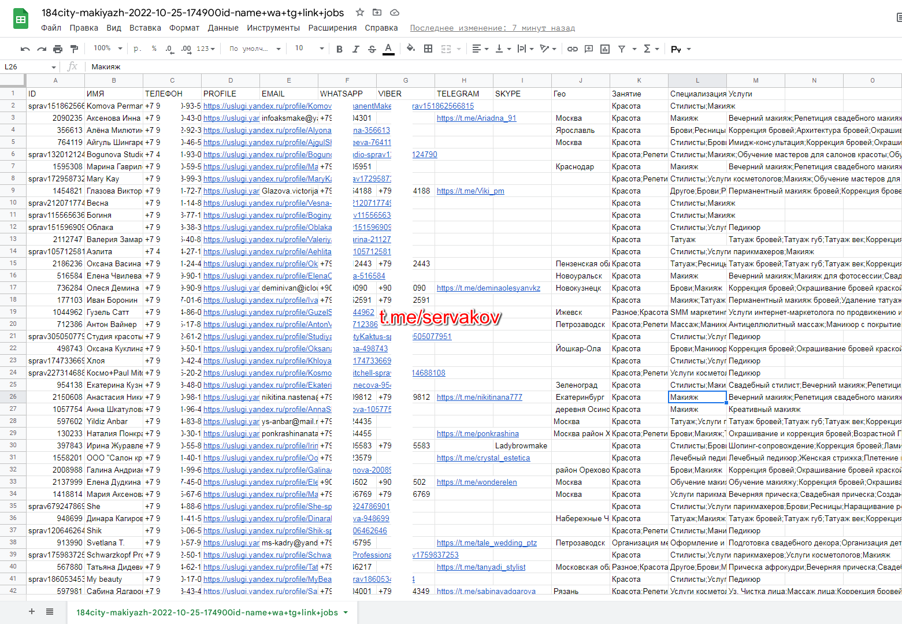Open the Формат menu
This screenshot has width=902, height=624.
click(x=184, y=28)
